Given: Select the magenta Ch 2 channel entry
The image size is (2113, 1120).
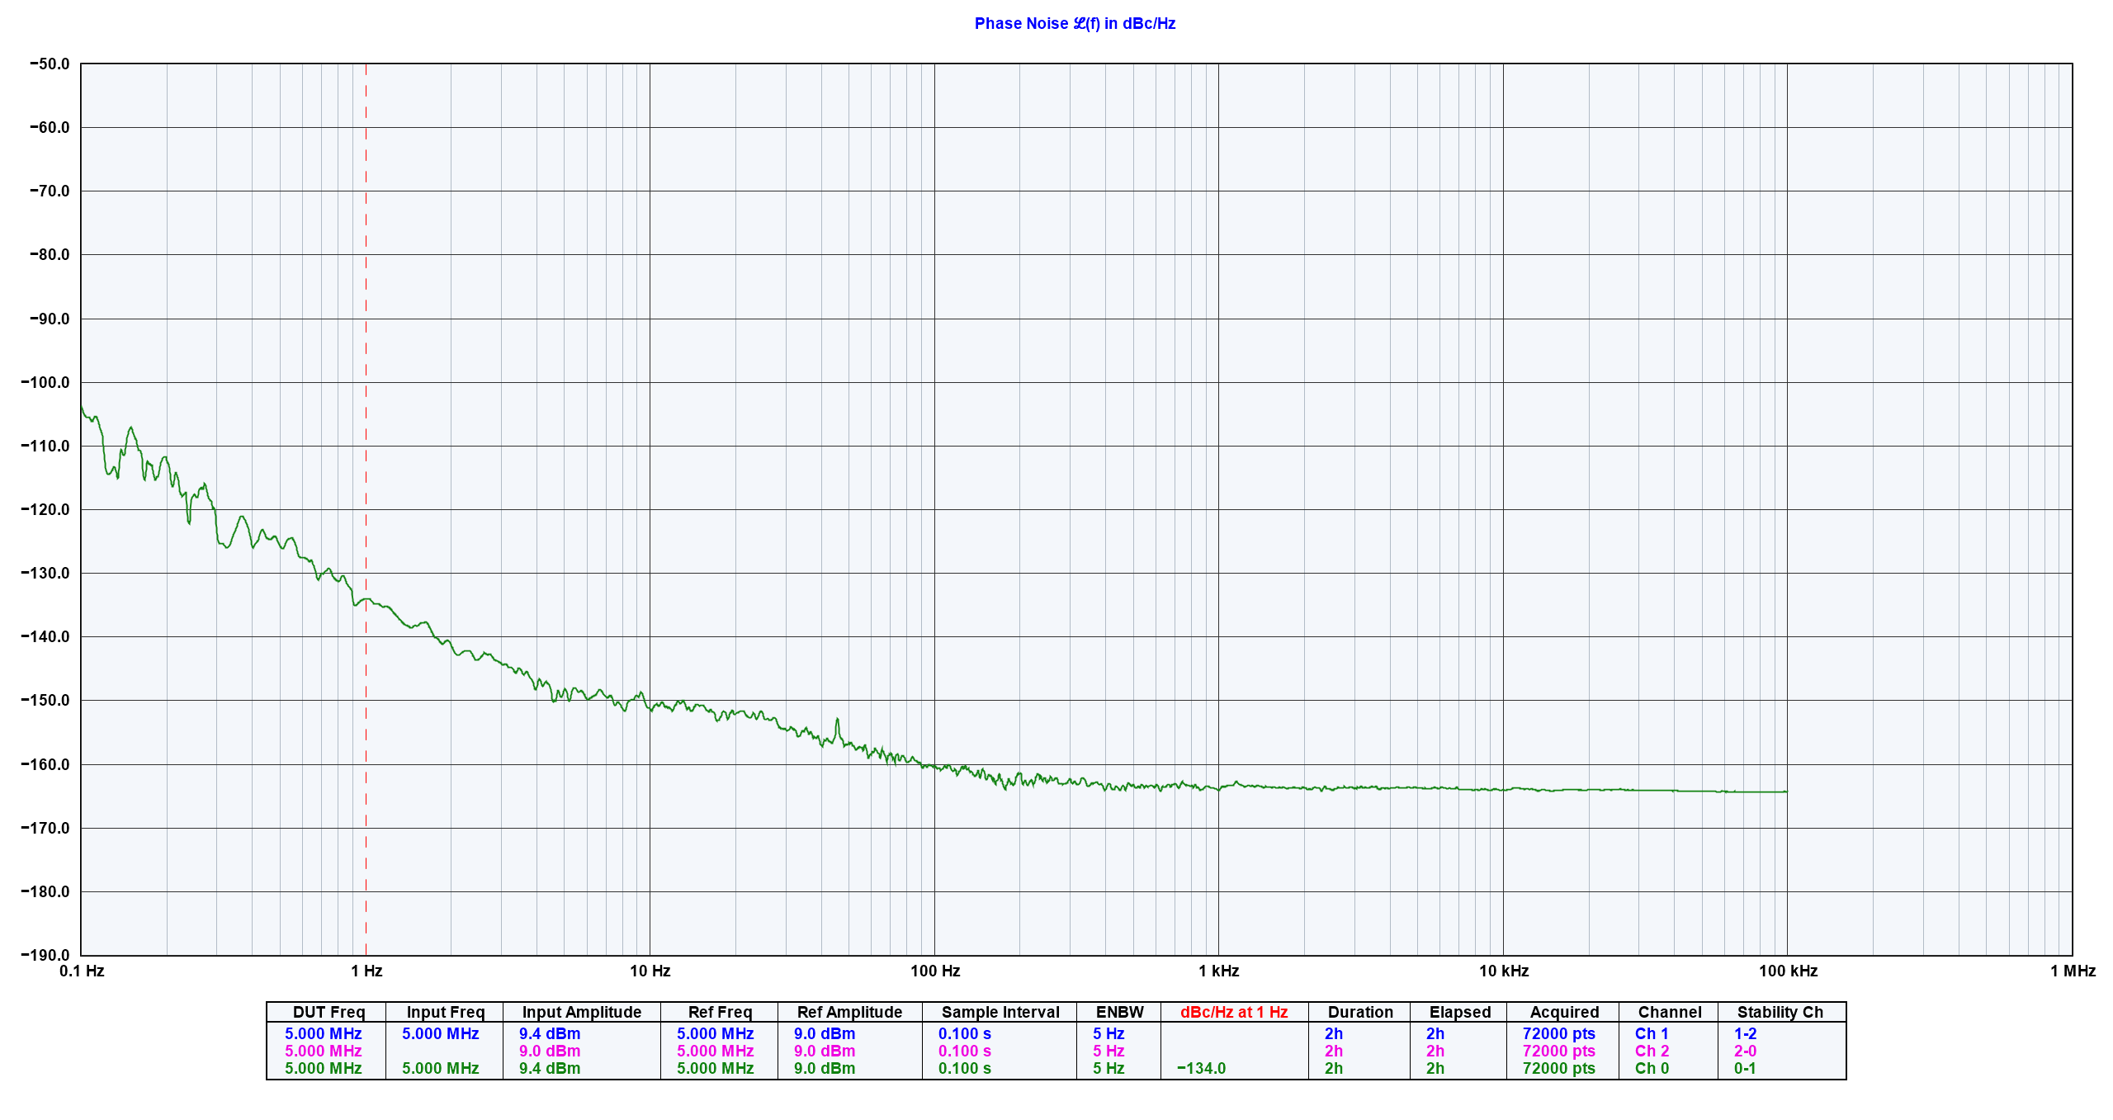Looking at the screenshot, I should pyautogui.click(x=1651, y=1051).
